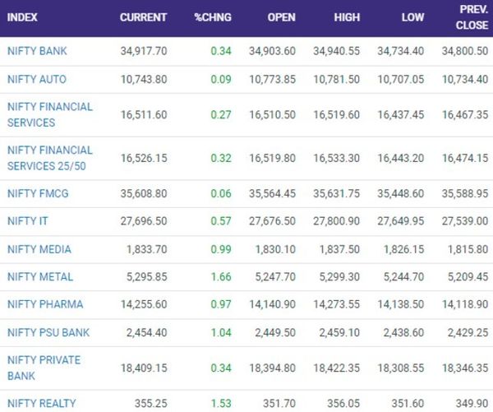The image size is (493, 412).
Task: Click percent change 0.32
Action: [x=221, y=158]
